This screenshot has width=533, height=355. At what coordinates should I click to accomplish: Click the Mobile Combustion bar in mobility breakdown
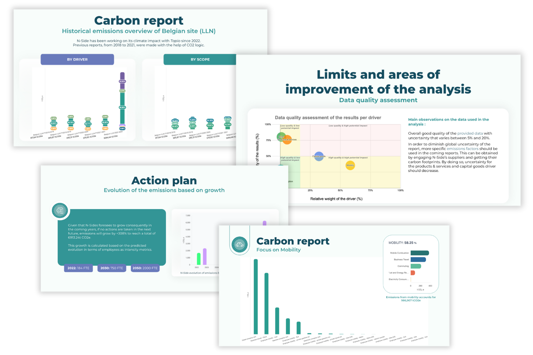tap(420, 253)
